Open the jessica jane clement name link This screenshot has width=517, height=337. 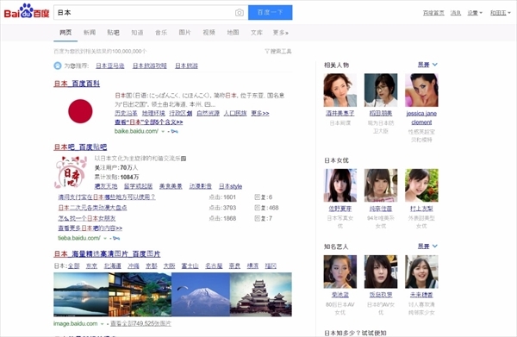[x=421, y=118]
